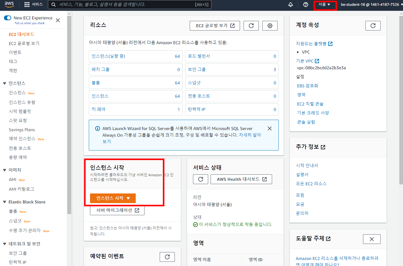Click the notifications bell icon
The width and height of the screenshot is (403, 266).
(x=291, y=5)
